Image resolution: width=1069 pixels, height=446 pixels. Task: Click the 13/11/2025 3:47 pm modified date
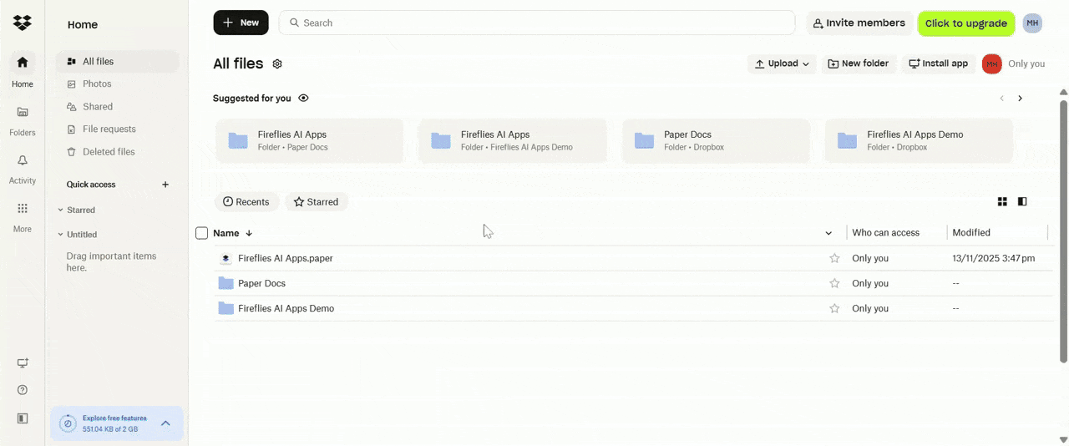994,258
